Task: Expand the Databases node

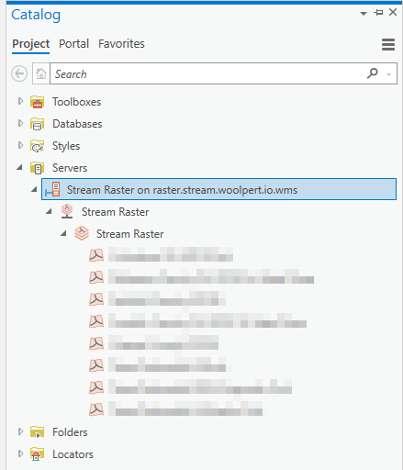Action: pyautogui.click(x=20, y=123)
